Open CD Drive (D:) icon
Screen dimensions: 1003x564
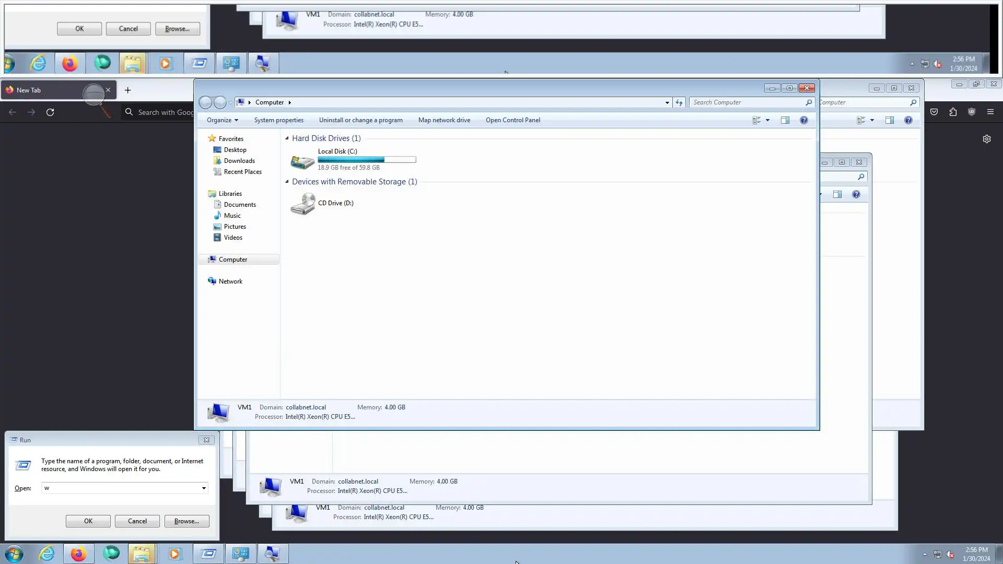(x=302, y=204)
